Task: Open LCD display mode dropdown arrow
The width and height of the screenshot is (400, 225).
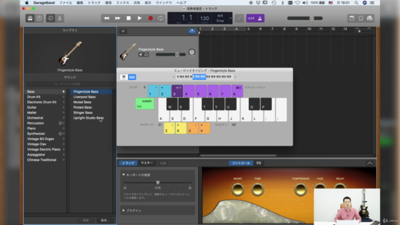Action: tap(231, 18)
